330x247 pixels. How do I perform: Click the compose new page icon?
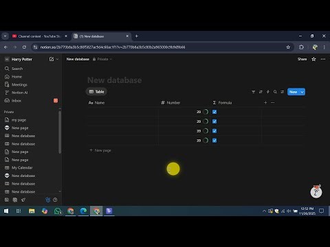[x=52, y=59]
